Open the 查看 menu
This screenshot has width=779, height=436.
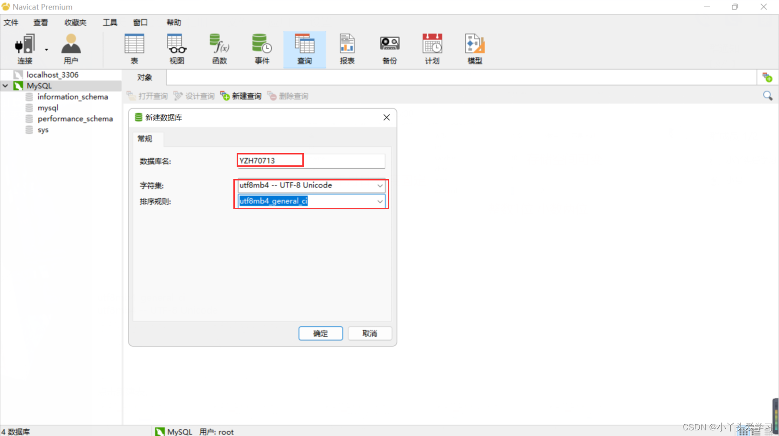coord(41,23)
